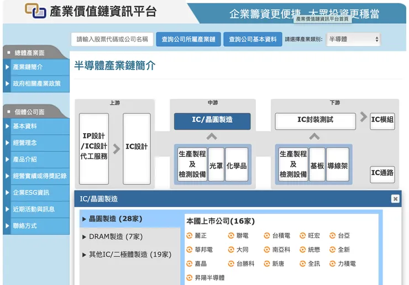Screen dimensions: 409x285
Task: Open company link 昇陽半導體
Action: pos(209,278)
